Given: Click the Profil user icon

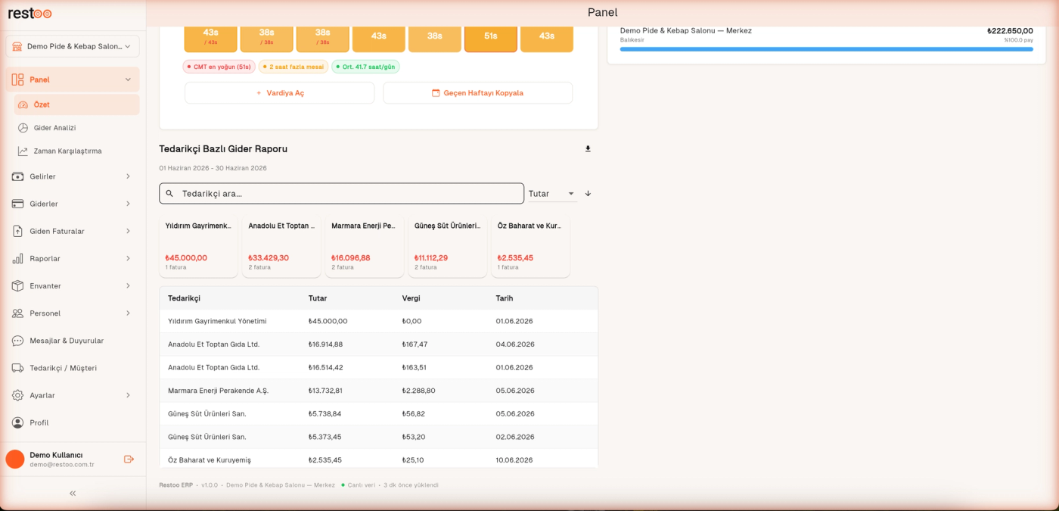Looking at the screenshot, I should [x=17, y=422].
